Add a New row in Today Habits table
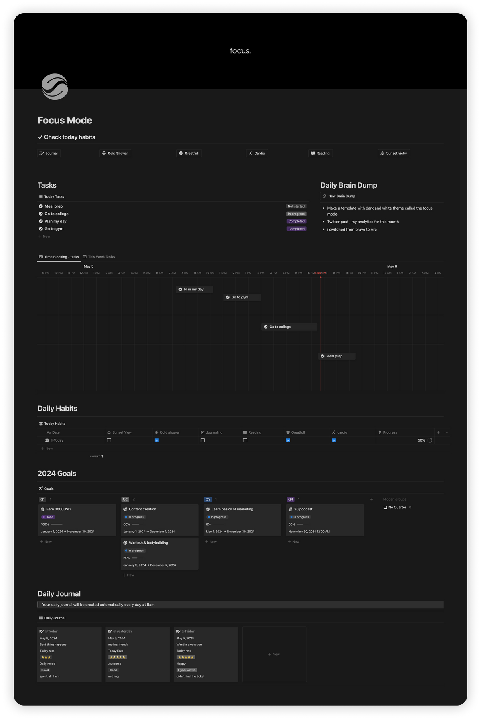 (x=47, y=448)
